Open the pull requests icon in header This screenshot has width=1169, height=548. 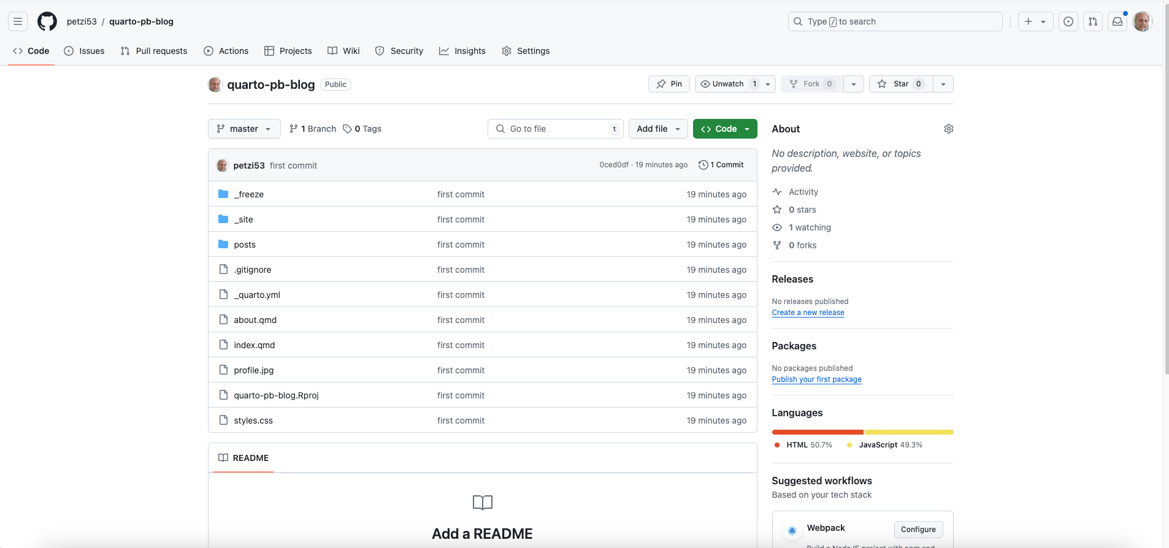point(1093,21)
